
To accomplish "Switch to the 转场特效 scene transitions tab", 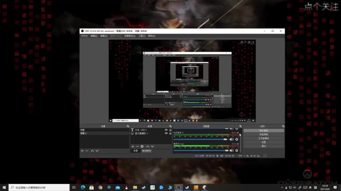I will pos(146,151).
